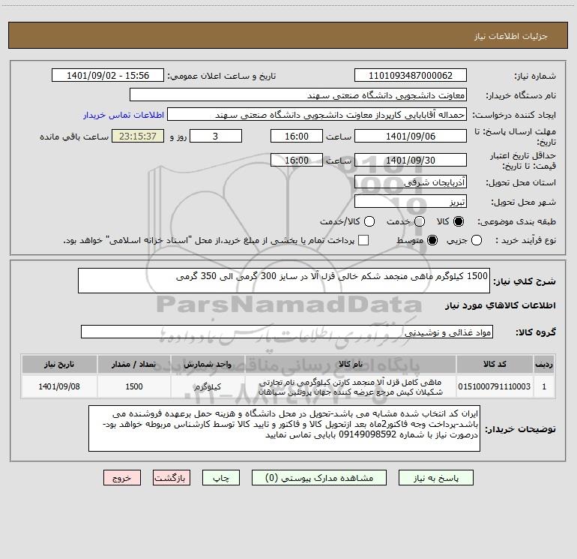Click the چاپ print button

click(x=221, y=478)
